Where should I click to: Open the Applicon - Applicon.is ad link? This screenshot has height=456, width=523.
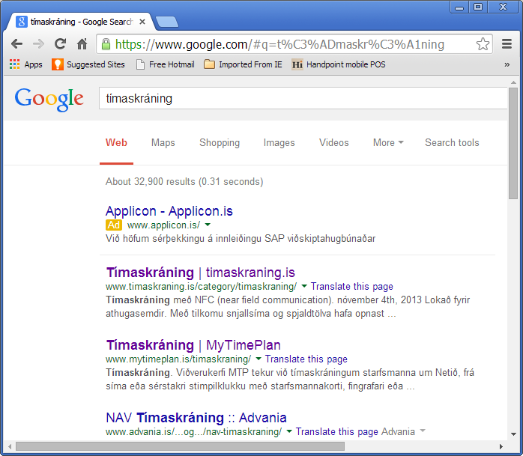tap(169, 211)
